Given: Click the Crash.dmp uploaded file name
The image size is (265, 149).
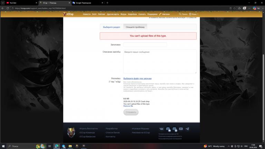Looking at the screenshot, I should click(x=136, y=101).
